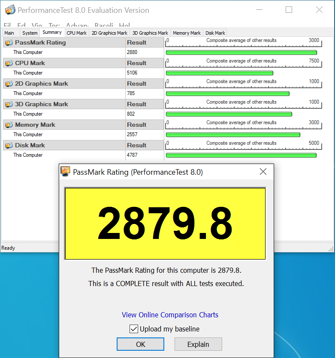Click the 2D Graphics Mark green bar
This screenshot has height=358, width=335.
[x=228, y=94]
